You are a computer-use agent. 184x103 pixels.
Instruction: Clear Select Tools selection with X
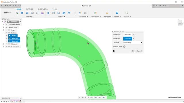coord(134,35)
